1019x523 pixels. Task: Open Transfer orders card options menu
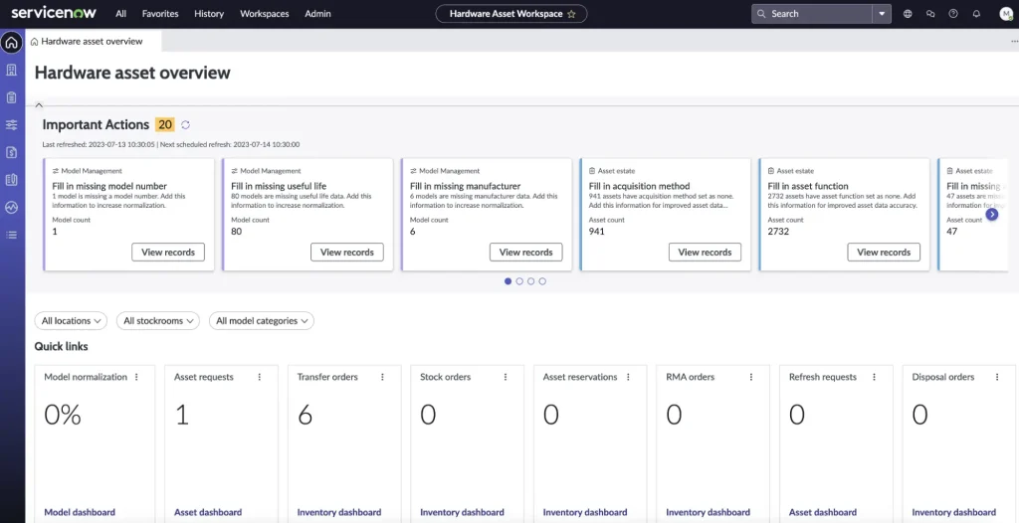tap(382, 377)
